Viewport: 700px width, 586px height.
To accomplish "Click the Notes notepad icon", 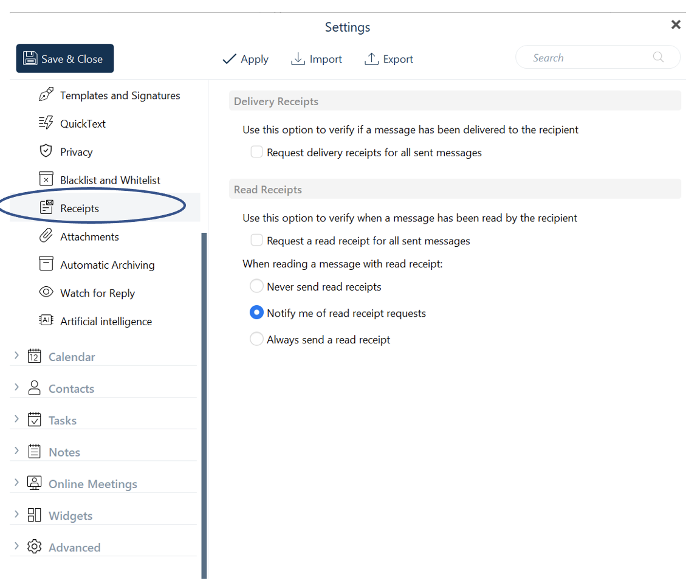I will pos(35,451).
